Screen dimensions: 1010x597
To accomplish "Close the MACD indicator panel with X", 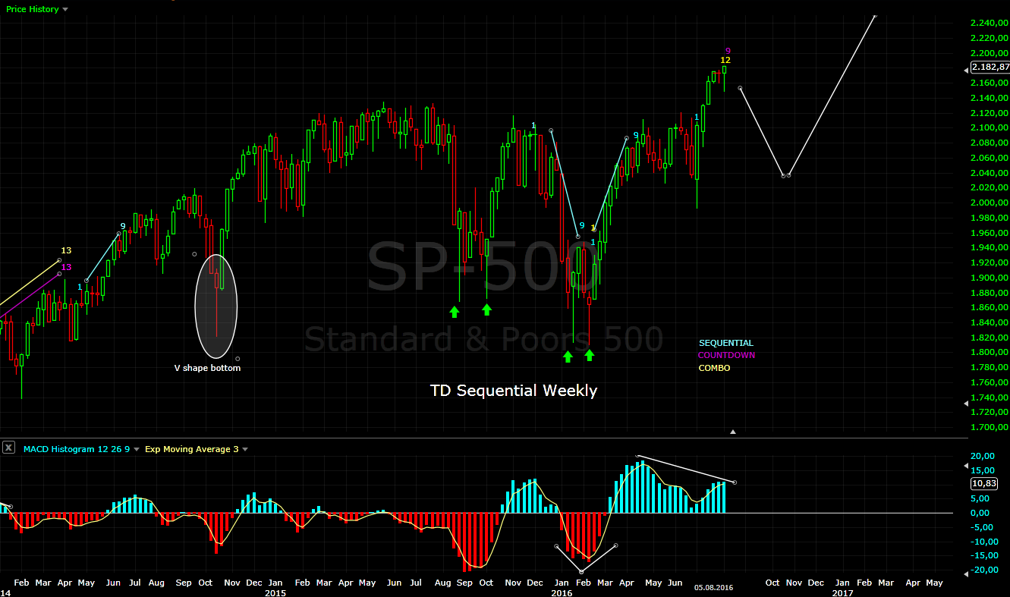I will click(x=8, y=448).
